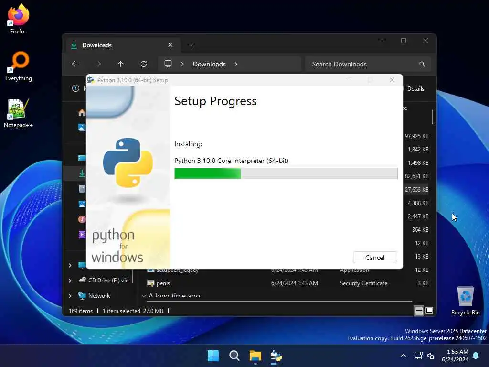The width and height of the screenshot is (489, 367).
Task: Open the Details pane button
Action: click(416, 88)
